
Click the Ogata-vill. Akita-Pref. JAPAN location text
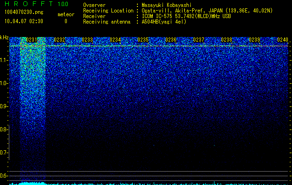coord(207,11)
